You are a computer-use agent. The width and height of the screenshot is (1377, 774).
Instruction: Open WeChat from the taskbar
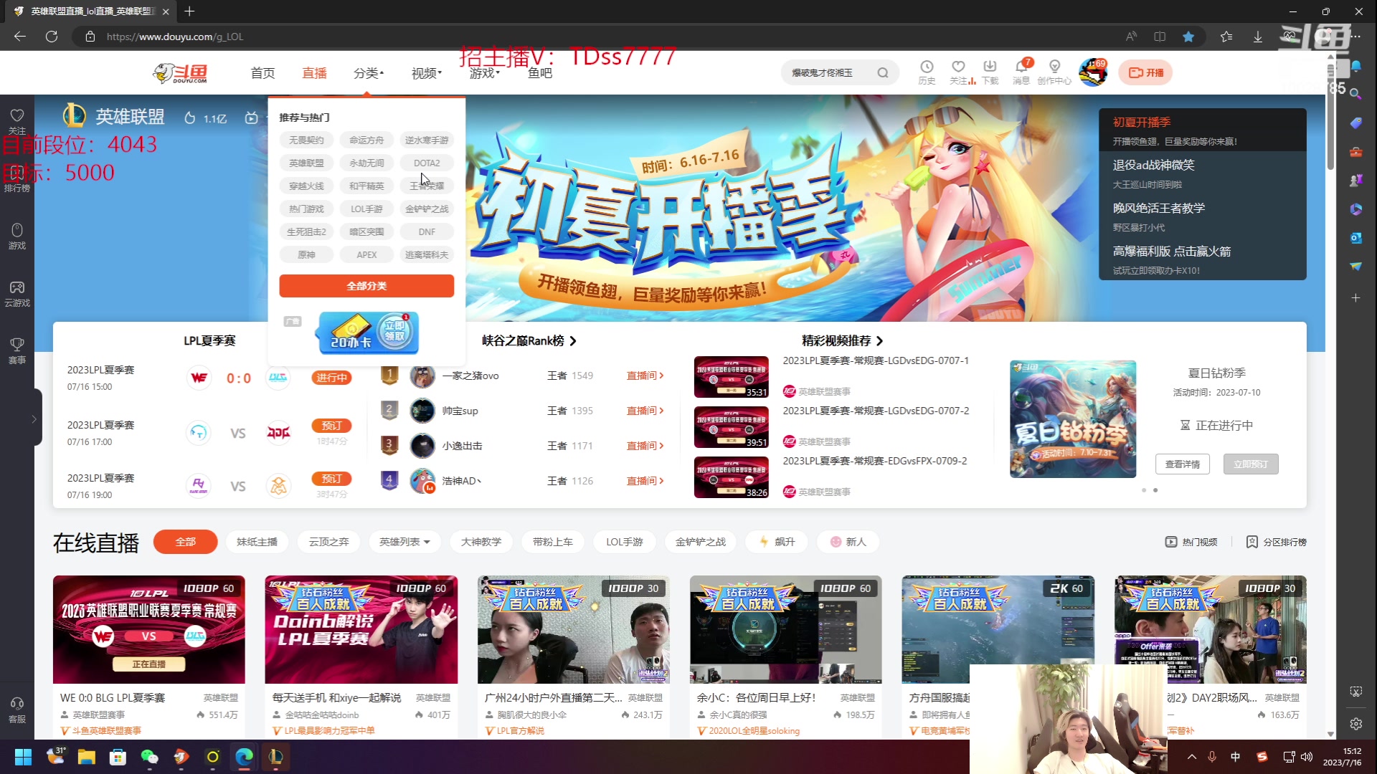tap(149, 757)
